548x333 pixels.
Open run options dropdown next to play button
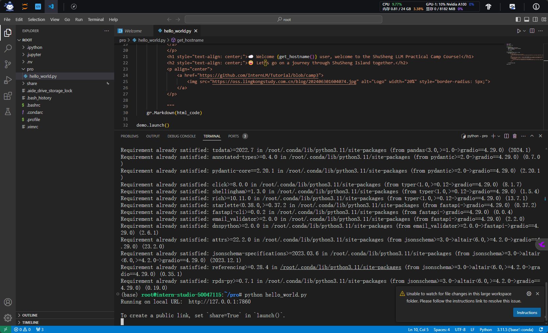point(524,31)
